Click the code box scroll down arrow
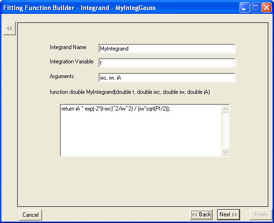The image size is (274, 223). tap(225, 152)
